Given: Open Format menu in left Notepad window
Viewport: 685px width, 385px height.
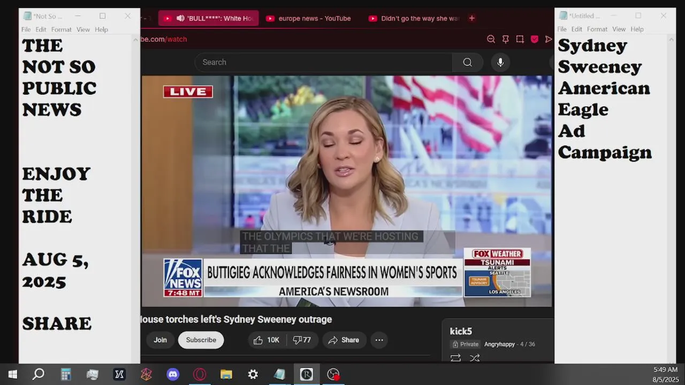Looking at the screenshot, I should (62, 29).
